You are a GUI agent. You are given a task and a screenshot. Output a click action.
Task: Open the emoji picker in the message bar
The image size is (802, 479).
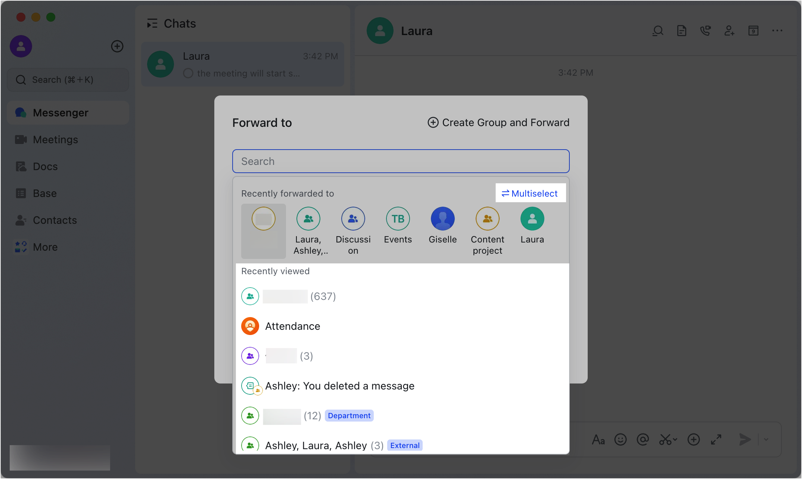(x=620, y=439)
